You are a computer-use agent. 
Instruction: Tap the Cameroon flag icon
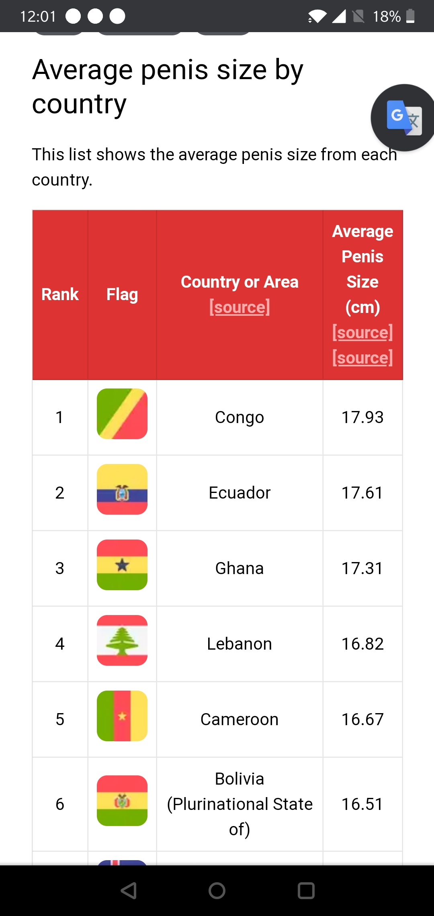122,716
